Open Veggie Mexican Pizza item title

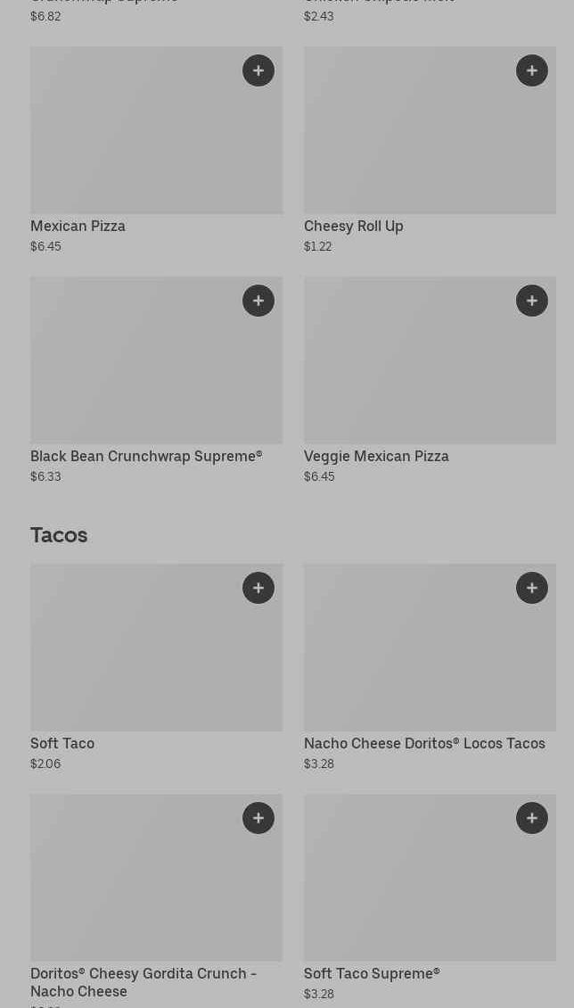[376, 457]
